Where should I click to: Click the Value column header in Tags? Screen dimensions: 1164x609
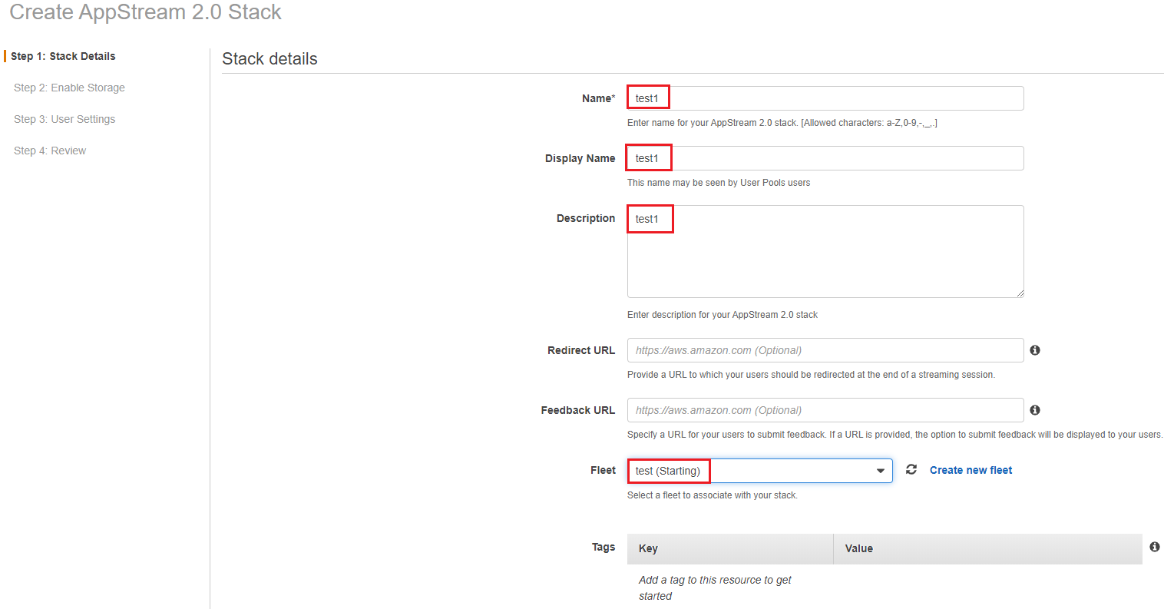(988, 548)
